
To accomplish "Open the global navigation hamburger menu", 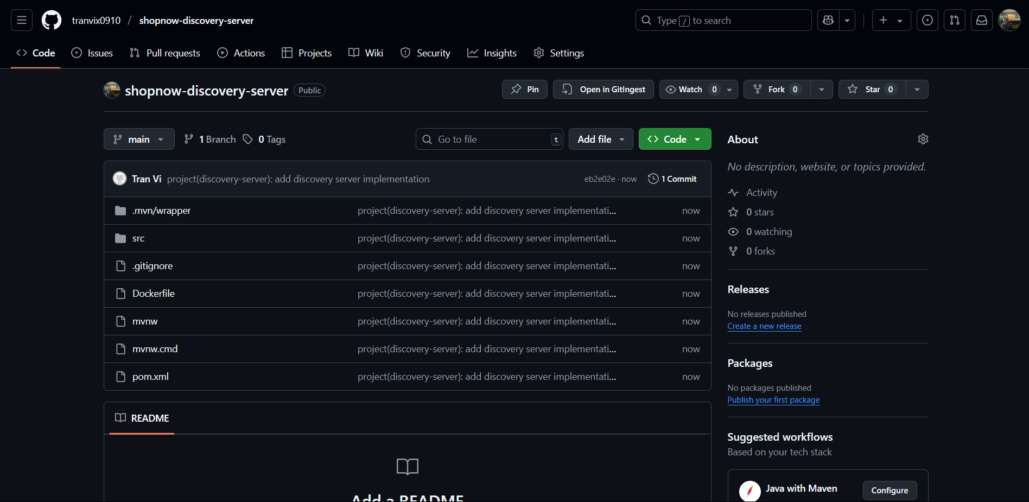I will pyautogui.click(x=21, y=20).
